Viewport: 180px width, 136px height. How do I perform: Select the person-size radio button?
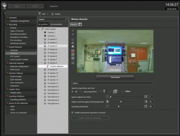[100, 92]
